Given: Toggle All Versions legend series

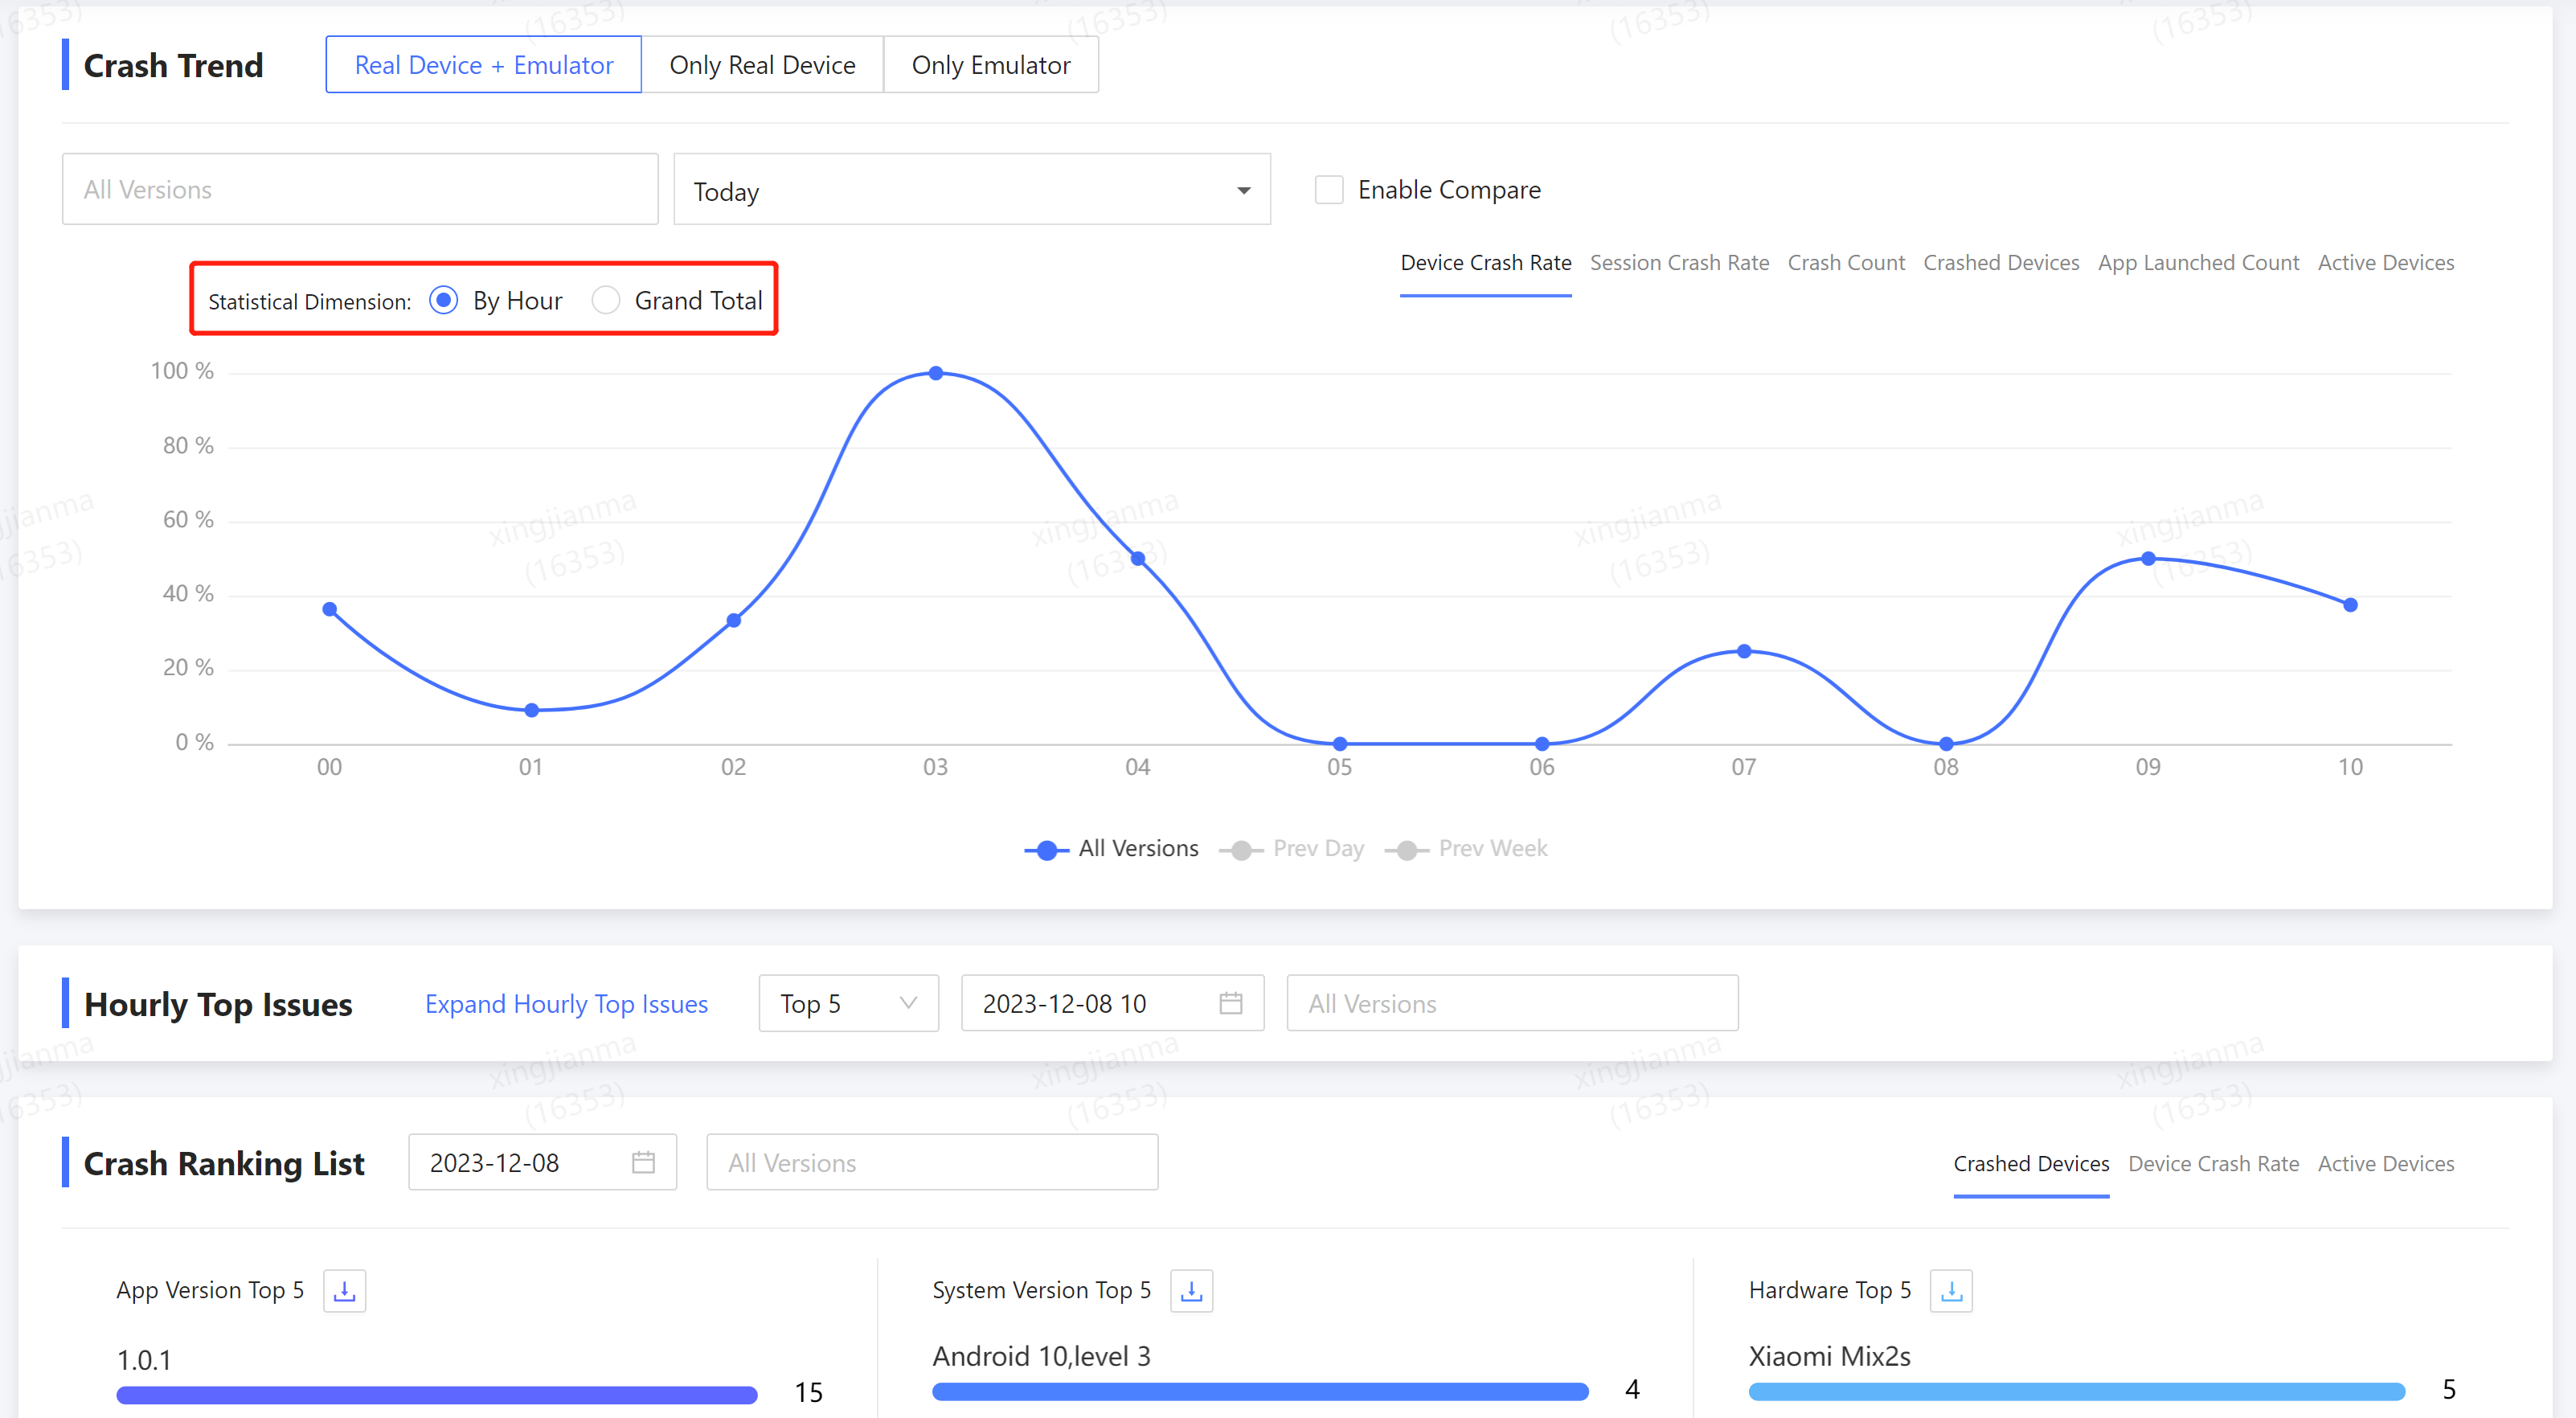Looking at the screenshot, I should pyautogui.click(x=1112, y=848).
